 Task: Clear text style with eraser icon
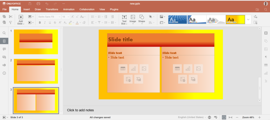coord(84,23)
